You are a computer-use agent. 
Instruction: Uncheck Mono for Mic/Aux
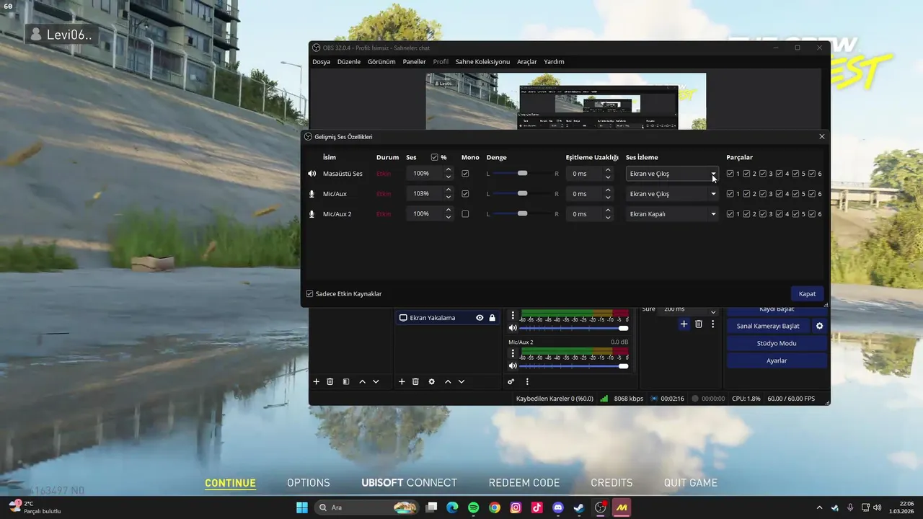pos(465,194)
